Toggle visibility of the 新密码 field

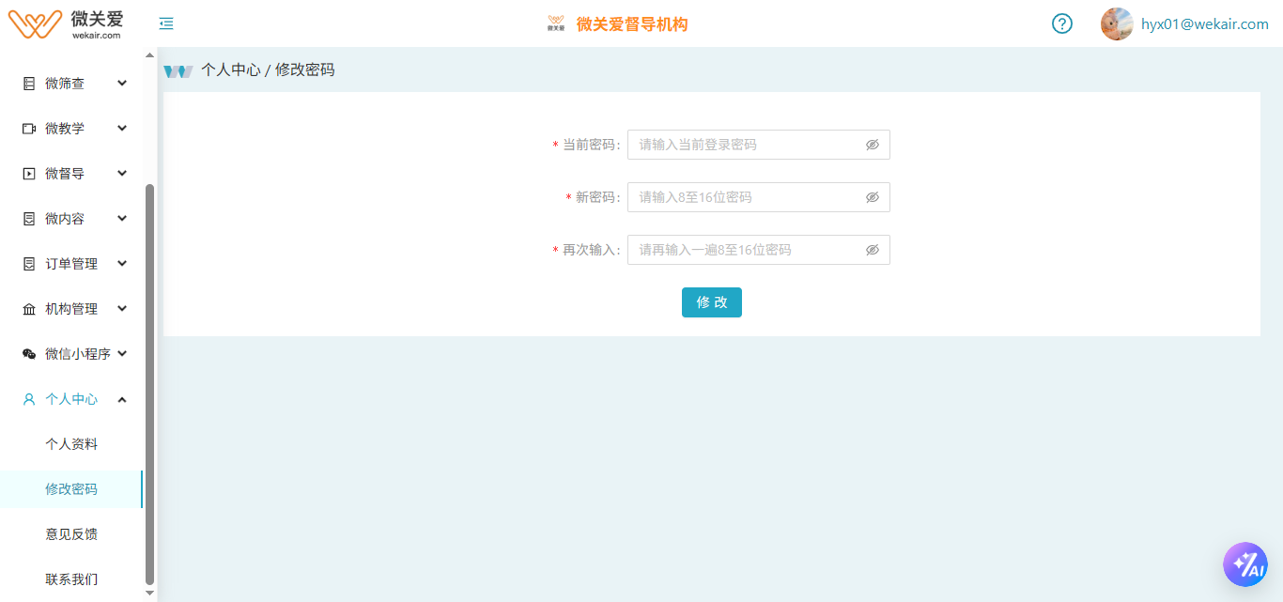872,197
